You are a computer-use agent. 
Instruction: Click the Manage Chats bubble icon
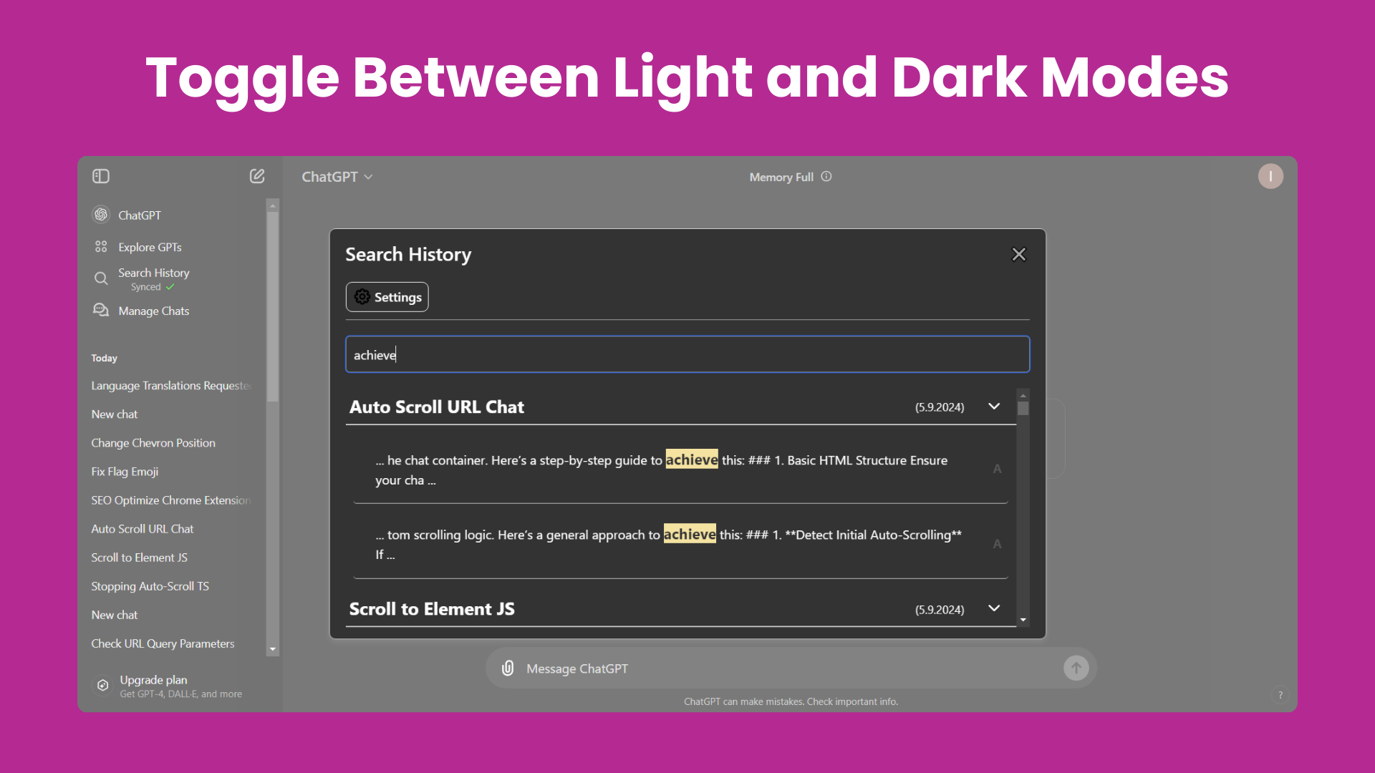pos(101,310)
